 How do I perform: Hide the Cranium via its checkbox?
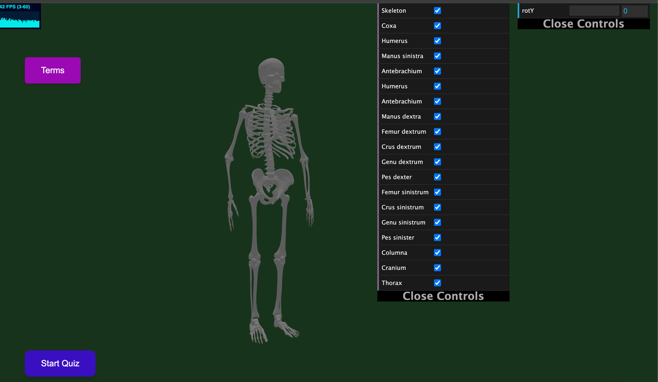(x=437, y=268)
